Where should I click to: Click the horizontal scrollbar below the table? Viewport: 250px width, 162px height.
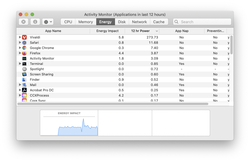click(x=113, y=104)
